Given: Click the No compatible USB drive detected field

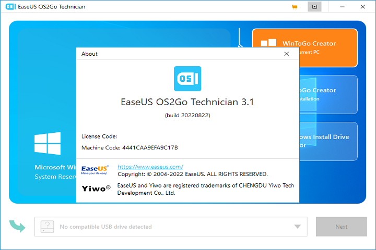Looking at the screenshot, I should click(171, 227).
